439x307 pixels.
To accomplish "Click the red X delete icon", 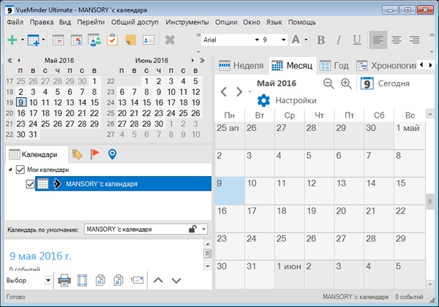I will pyautogui.click(x=170, y=39).
